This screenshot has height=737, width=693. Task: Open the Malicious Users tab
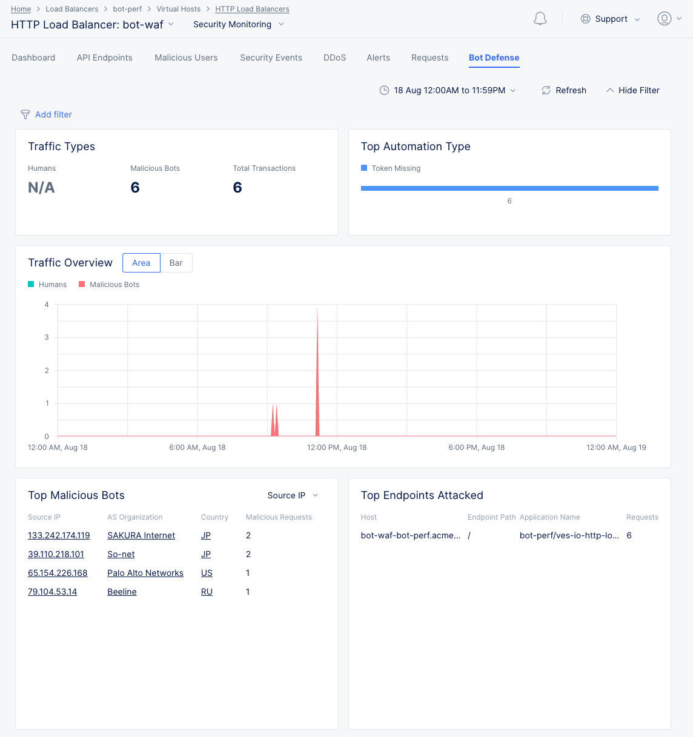[x=185, y=58]
